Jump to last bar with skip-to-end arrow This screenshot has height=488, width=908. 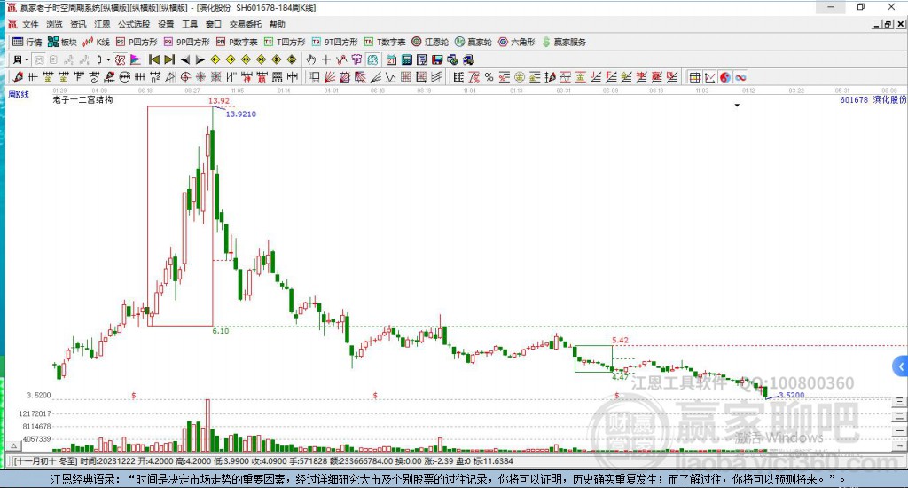click(x=169, y=59)
